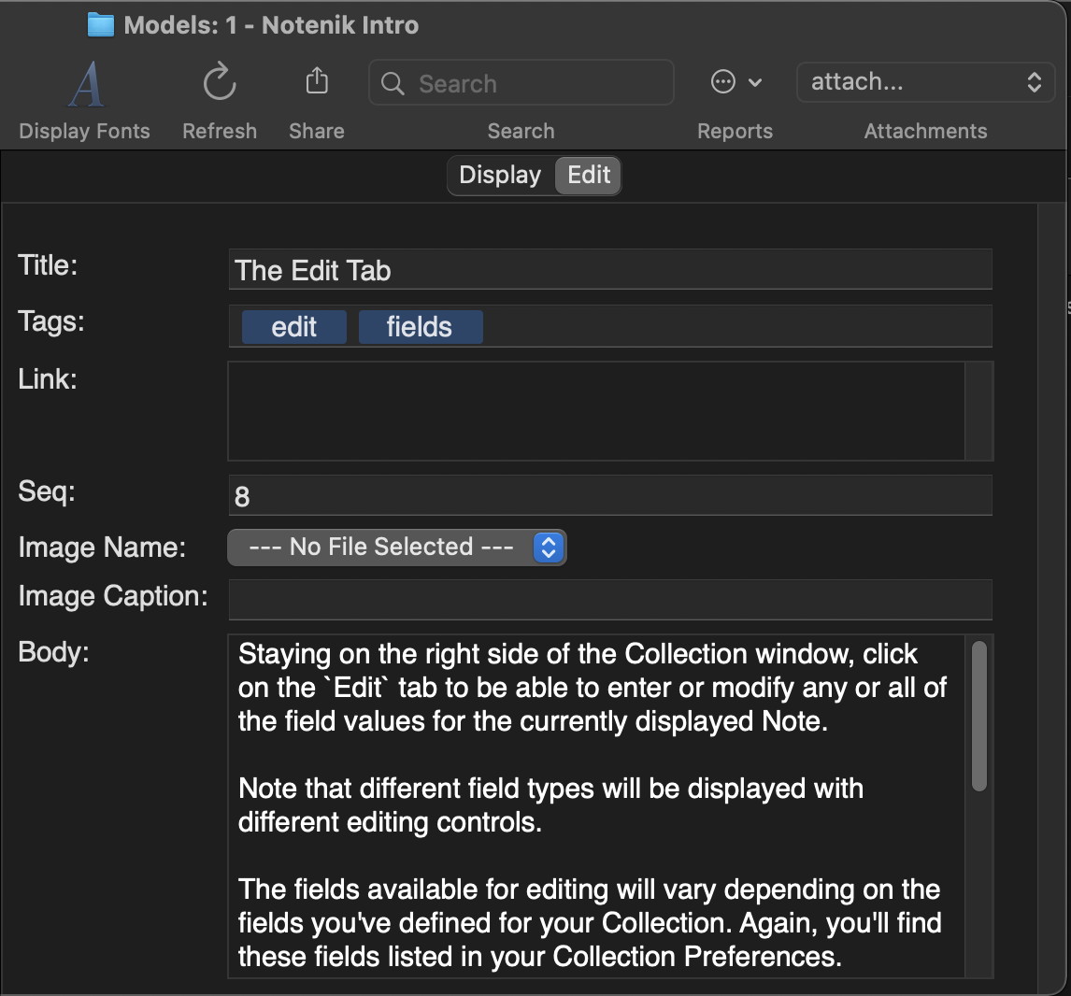The image size is (1071, 996).
Task: Select the 'edit' tag token
Action: point(293,327)
